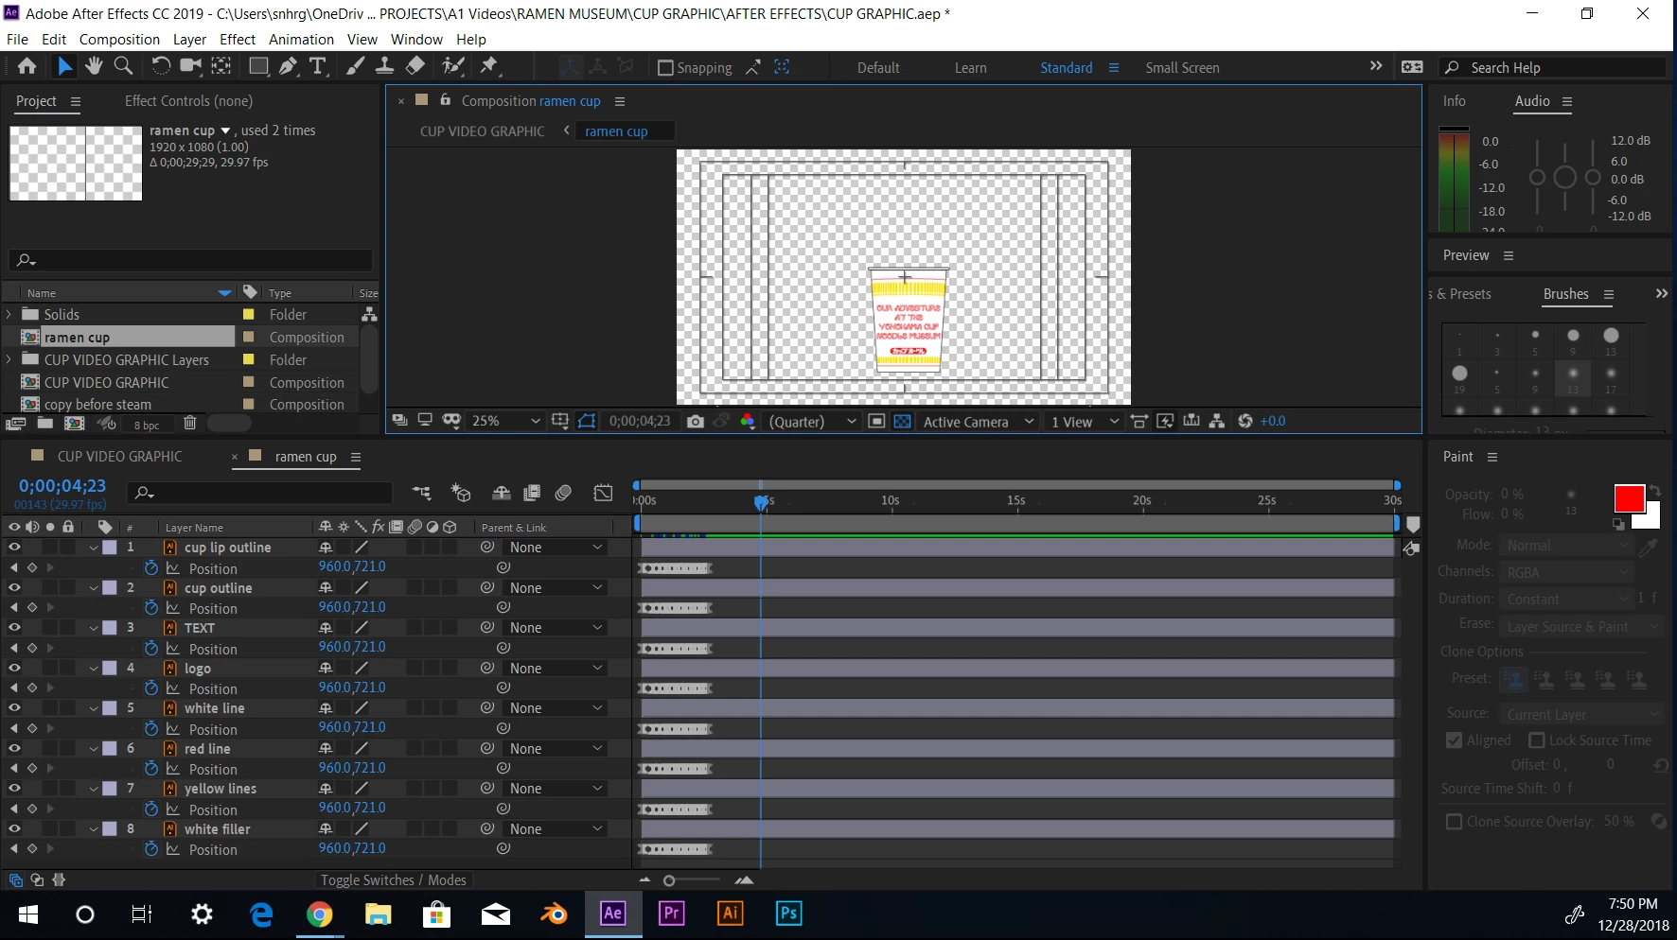Select the Puppet Pin tool

(489, 66)
